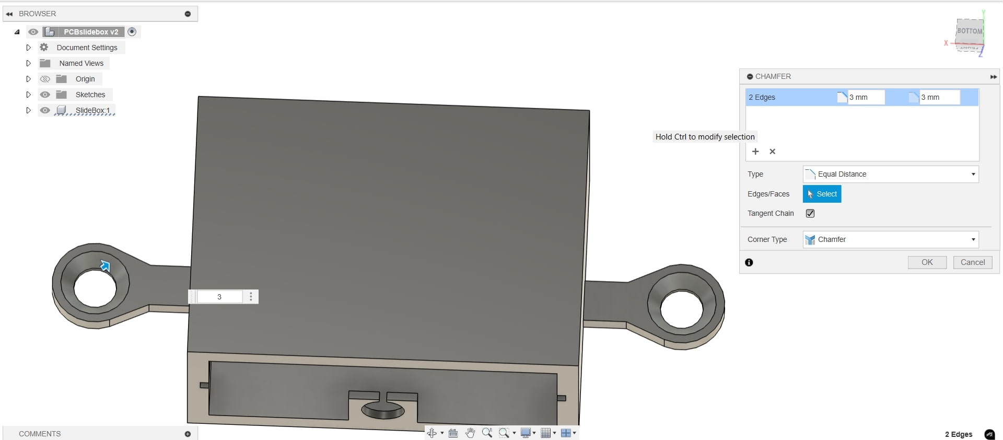Select the Orbit tool in navigation bar
This screenshot has width=1003, height=440.
point(431,433)
